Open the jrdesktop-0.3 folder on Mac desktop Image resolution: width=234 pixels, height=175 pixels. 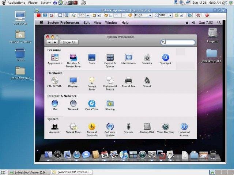point(211,56)
